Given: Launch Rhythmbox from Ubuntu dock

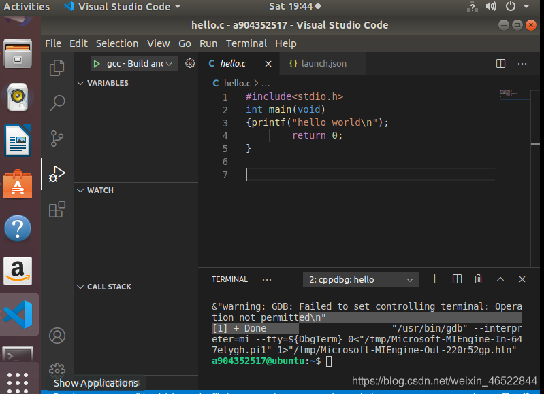Looking at the screenshot, I should pos(18,97).
